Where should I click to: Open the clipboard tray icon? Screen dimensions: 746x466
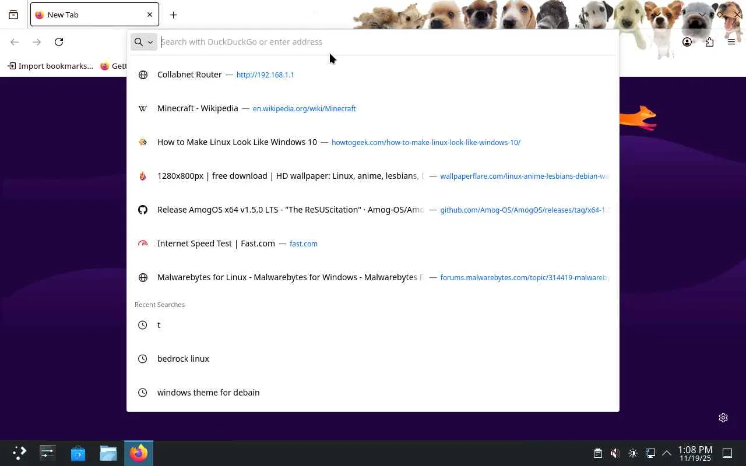click(597, 453)
